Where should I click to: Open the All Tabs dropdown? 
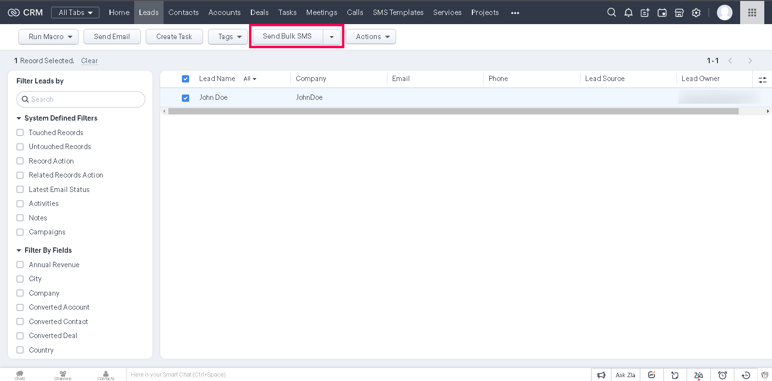point(75,13)
